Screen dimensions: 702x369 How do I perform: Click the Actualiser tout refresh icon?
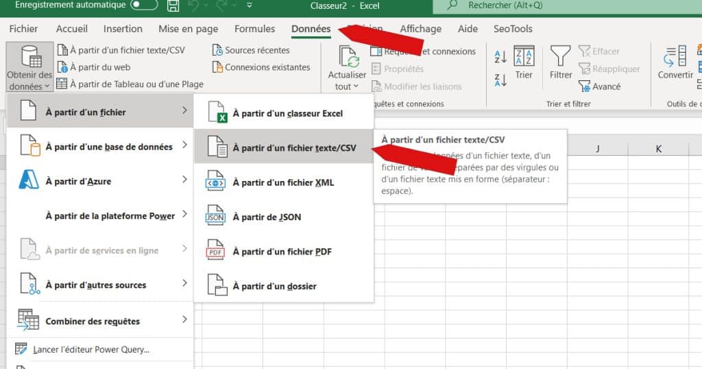349,57
